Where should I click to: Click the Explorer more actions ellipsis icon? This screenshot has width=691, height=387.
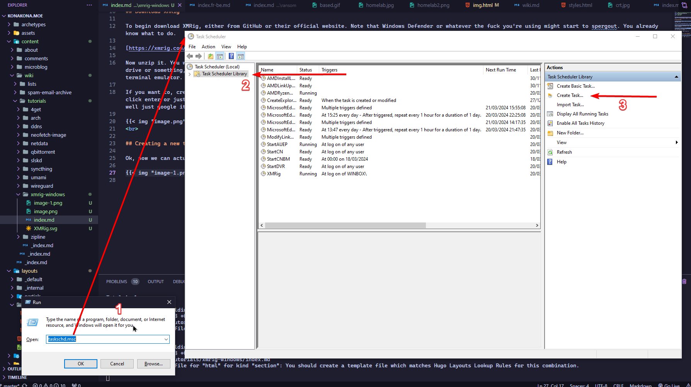[x=89, y=5]
